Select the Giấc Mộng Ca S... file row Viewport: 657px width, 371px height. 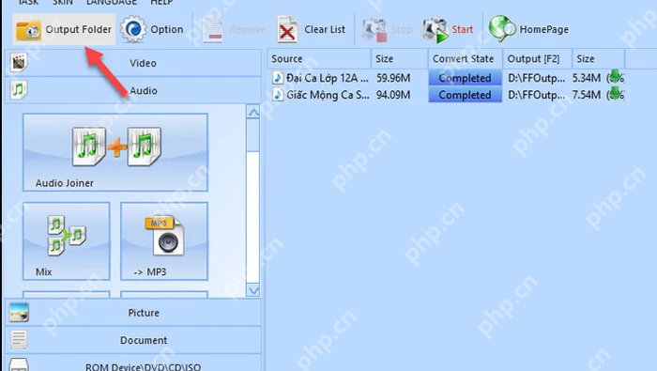coord(446,95)
